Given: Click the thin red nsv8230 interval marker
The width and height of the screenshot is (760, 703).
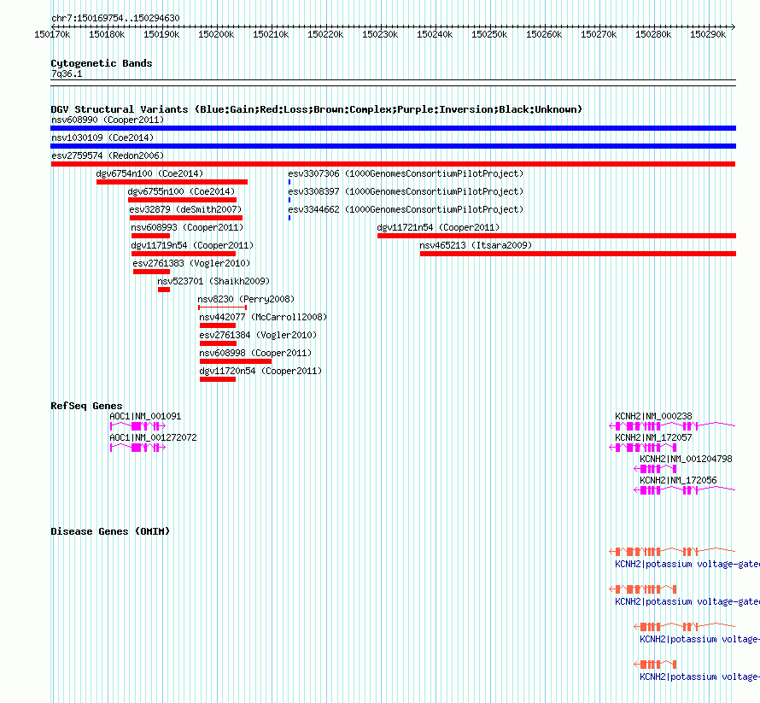Looking at the screenshot, I should (223, 308).
